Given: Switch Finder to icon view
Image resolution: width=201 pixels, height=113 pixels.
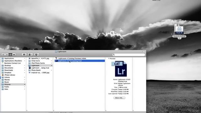Looking at the screenshot, I should click(3, 55).
